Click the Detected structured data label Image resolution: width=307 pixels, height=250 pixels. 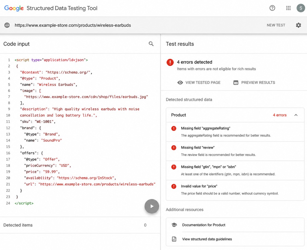(x=189, y=100)
